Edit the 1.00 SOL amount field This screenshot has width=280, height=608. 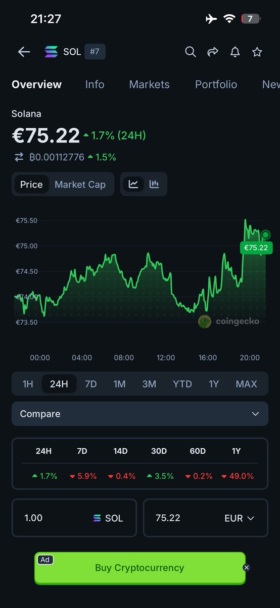coord(74,518)
